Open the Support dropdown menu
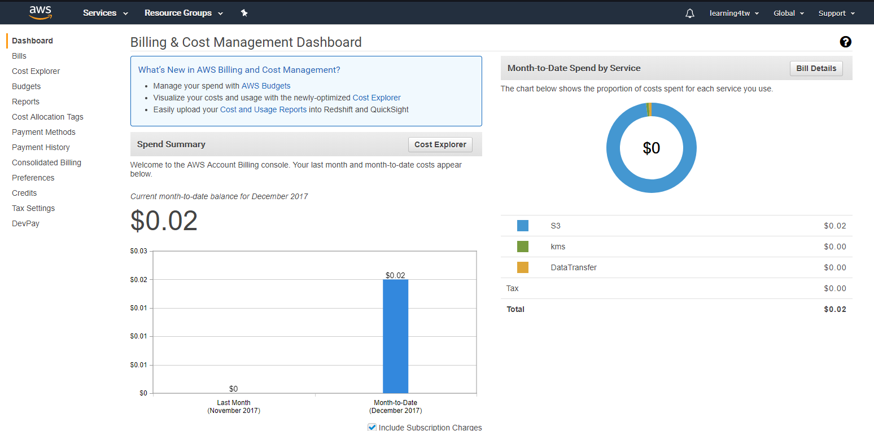Viewport: 874px width, 431px height. (836, 13)
